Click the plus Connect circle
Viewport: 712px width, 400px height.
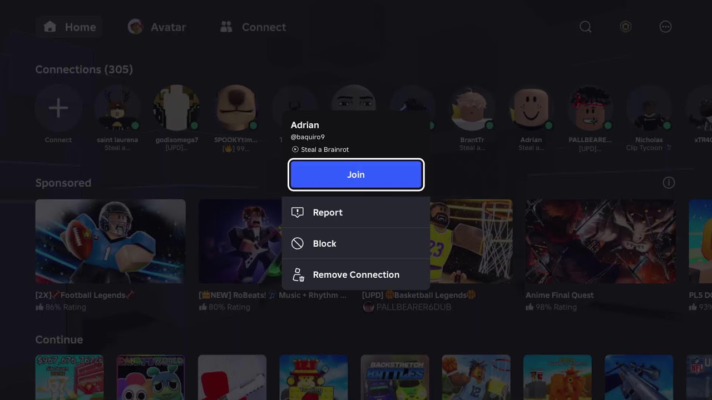pyautogui.click(x=58, y=108)
